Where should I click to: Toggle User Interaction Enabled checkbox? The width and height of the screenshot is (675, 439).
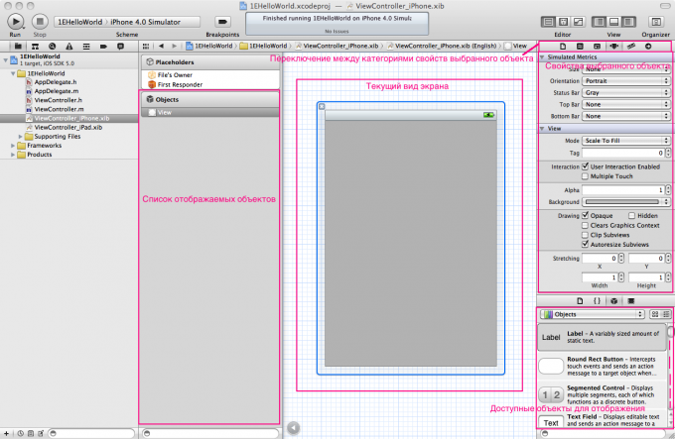(585, 166)
